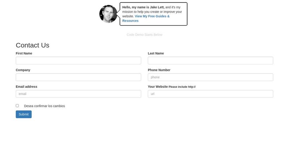Click 'Hello, my name is Jake Lett' text

pos(143,7)
